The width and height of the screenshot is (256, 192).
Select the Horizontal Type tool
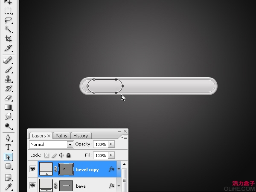pyautogui.click(x=8, y=147)
